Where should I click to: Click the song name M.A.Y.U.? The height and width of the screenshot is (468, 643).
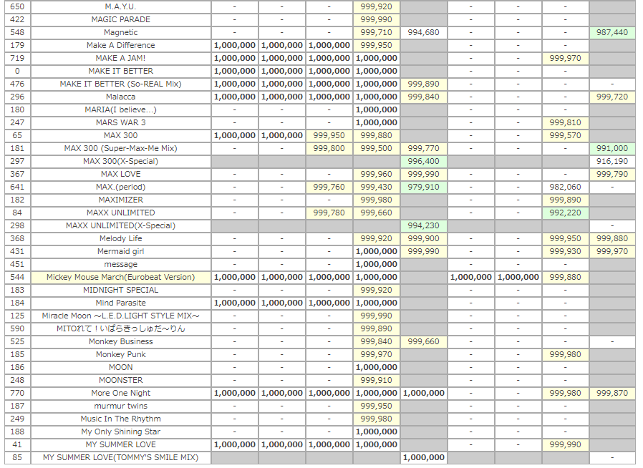click(120, 6)
